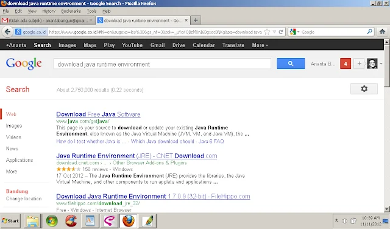390x229 pixels.
Task: Open the View menu
Action: coord(32,11)
